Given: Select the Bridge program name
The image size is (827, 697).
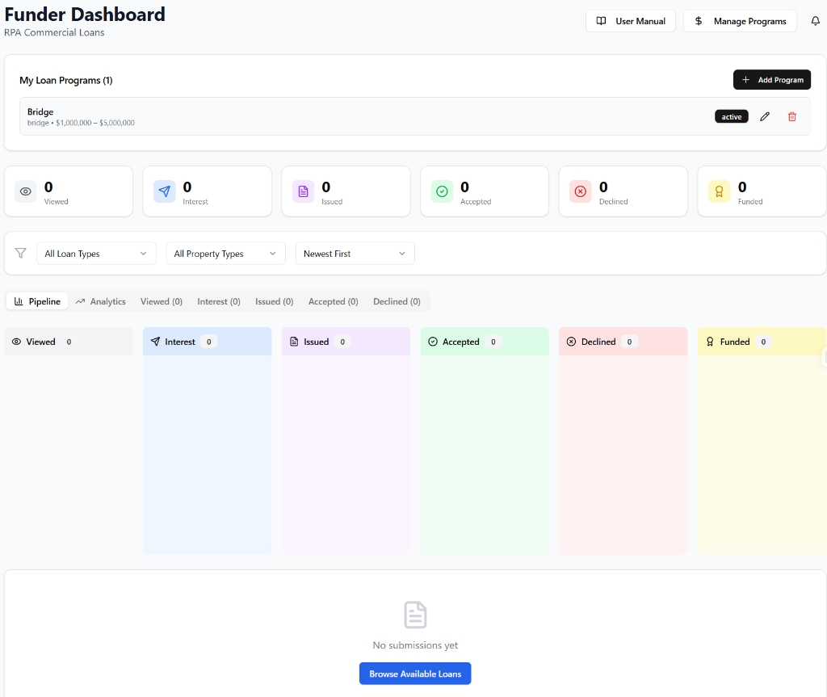Looking at the screenshot, I should tap(40, 111).
